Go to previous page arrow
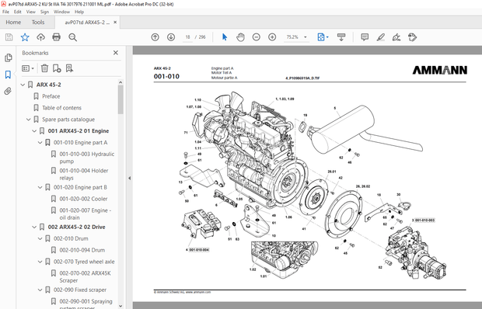The height and width of the screenshot is (309, 482). [x=155, y=37]
